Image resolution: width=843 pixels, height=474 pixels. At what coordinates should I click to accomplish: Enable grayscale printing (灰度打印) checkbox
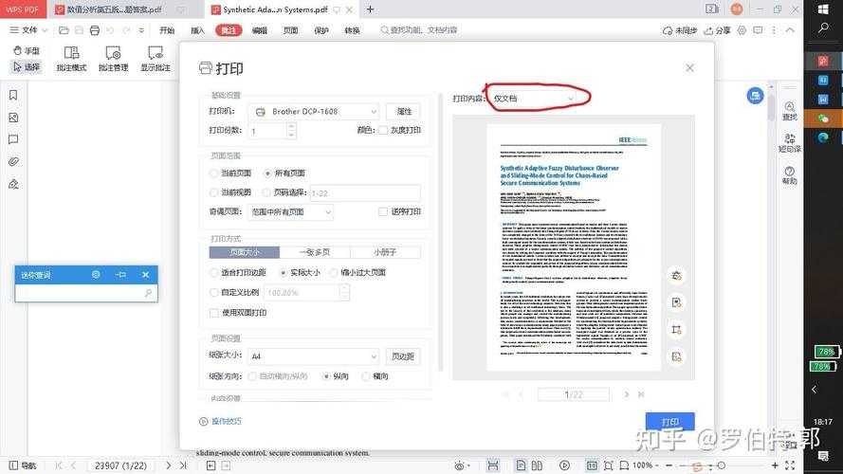383,130
